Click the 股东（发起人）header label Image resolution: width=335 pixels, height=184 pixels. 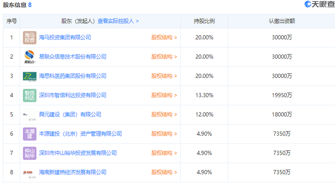point(78,21)
